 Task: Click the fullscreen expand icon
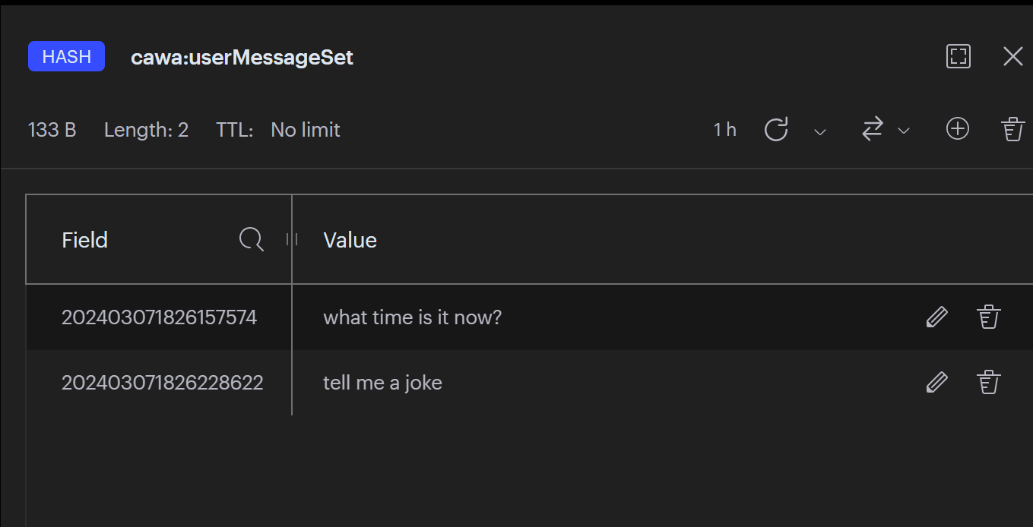pos(959,56)
